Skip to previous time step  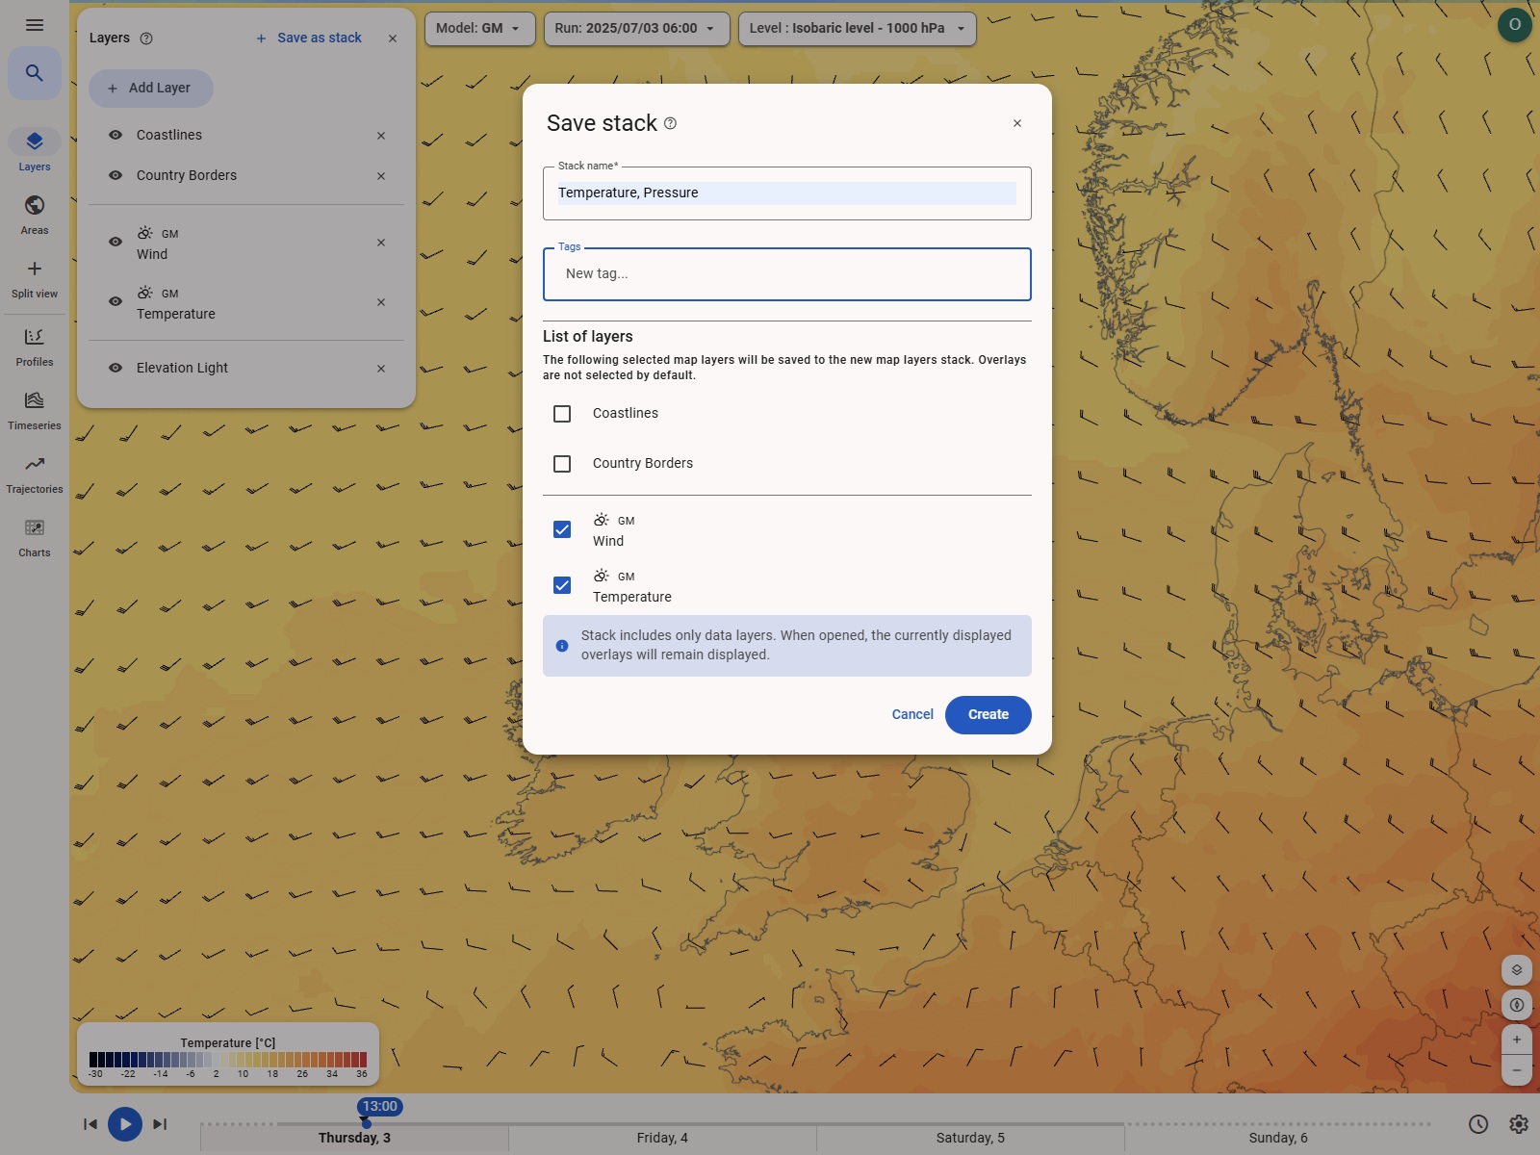[x=90, y=1124]
